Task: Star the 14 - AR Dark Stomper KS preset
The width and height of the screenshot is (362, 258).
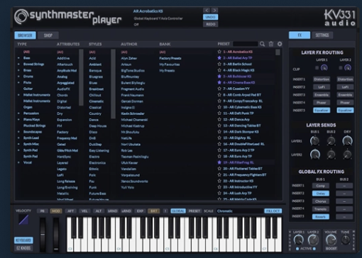Action: [219, 132]
